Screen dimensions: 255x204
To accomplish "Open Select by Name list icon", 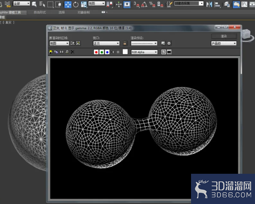I will (42, 4).
